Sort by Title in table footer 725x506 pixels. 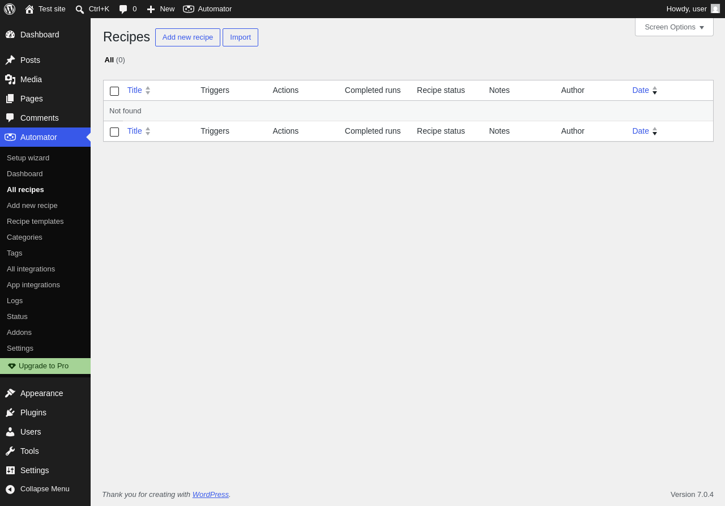[135, 131]
